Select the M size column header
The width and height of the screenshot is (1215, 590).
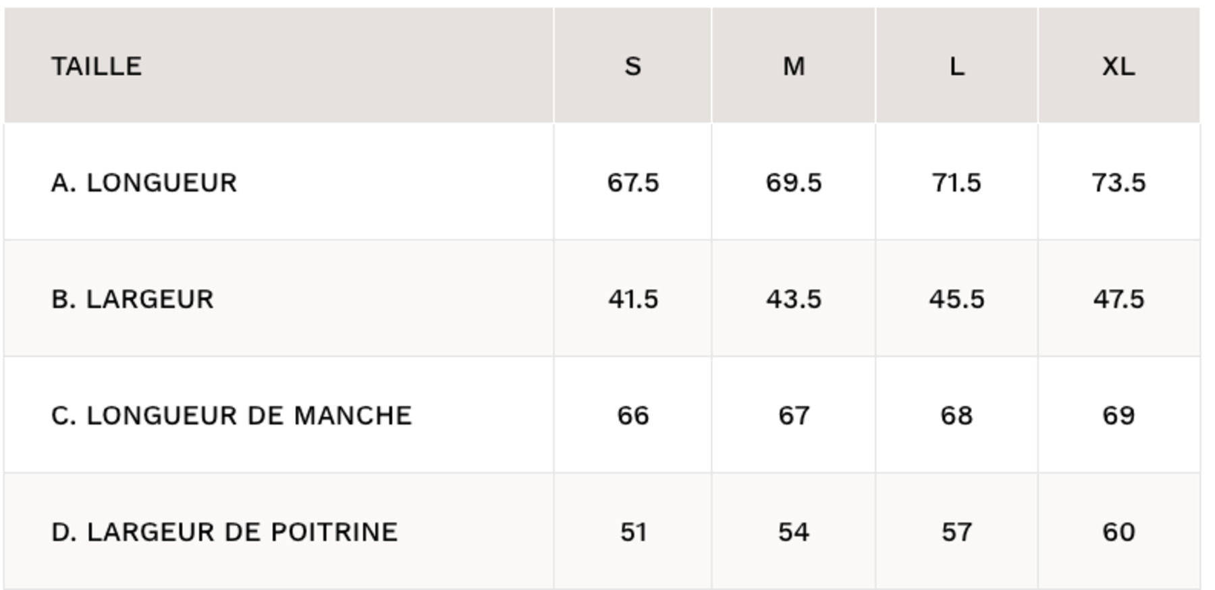tap(794, 66)
